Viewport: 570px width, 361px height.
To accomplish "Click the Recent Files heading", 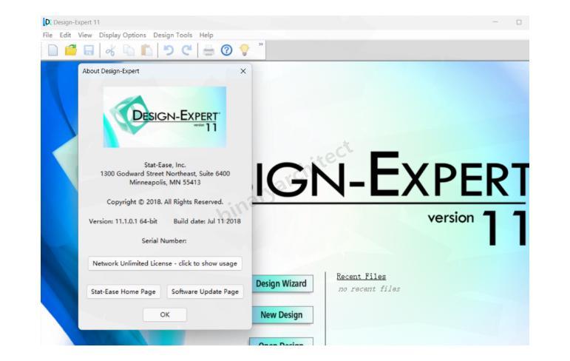I will [x=361, y=277].
